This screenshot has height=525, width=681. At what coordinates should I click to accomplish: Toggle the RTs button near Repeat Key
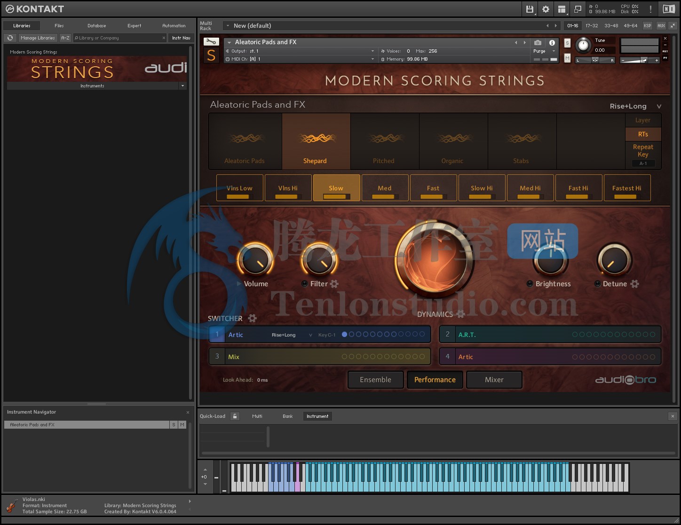tap(643, 134)
